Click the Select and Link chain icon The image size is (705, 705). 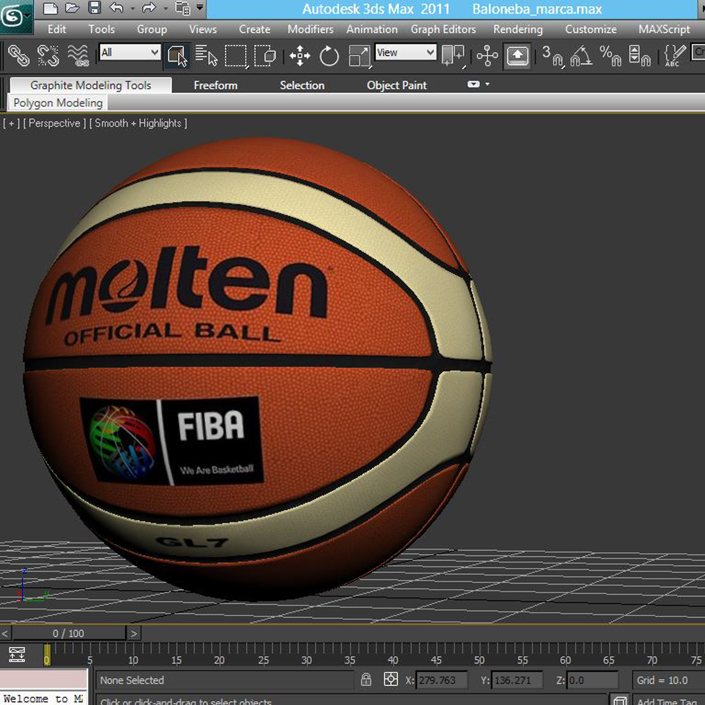click(x=19, y=56)
